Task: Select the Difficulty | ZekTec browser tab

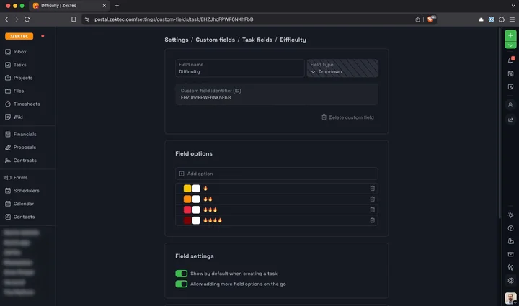Action: (x=69, y=6)
